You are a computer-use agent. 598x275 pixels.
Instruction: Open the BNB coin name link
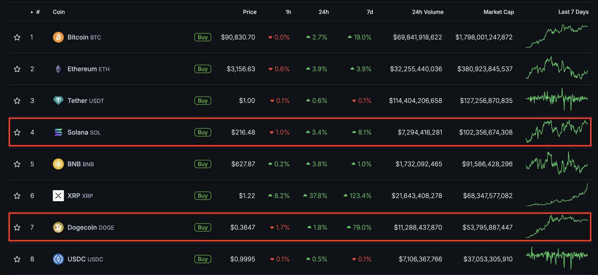tap(80, 164)
